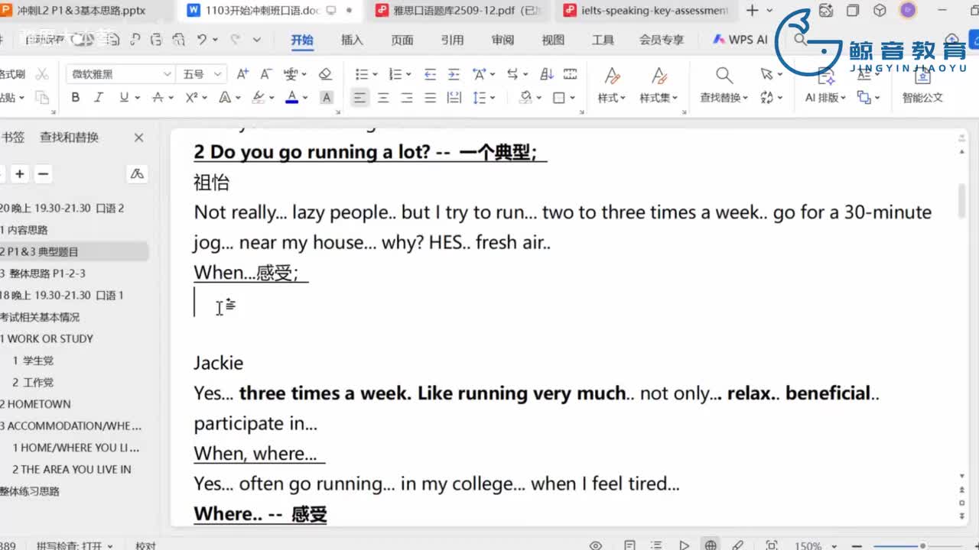Increase paragraph indent
The image size is (979, 550).
tap(454, 74)
